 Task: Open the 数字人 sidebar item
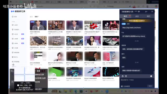pos(15,57)
